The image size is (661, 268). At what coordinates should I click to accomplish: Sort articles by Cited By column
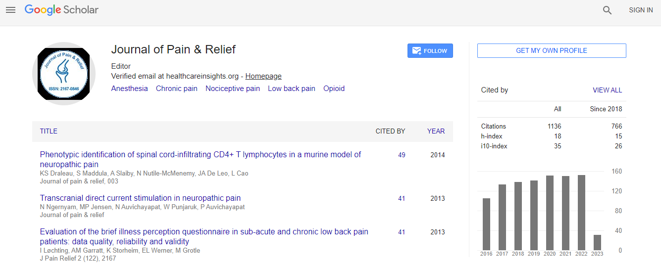390,131
